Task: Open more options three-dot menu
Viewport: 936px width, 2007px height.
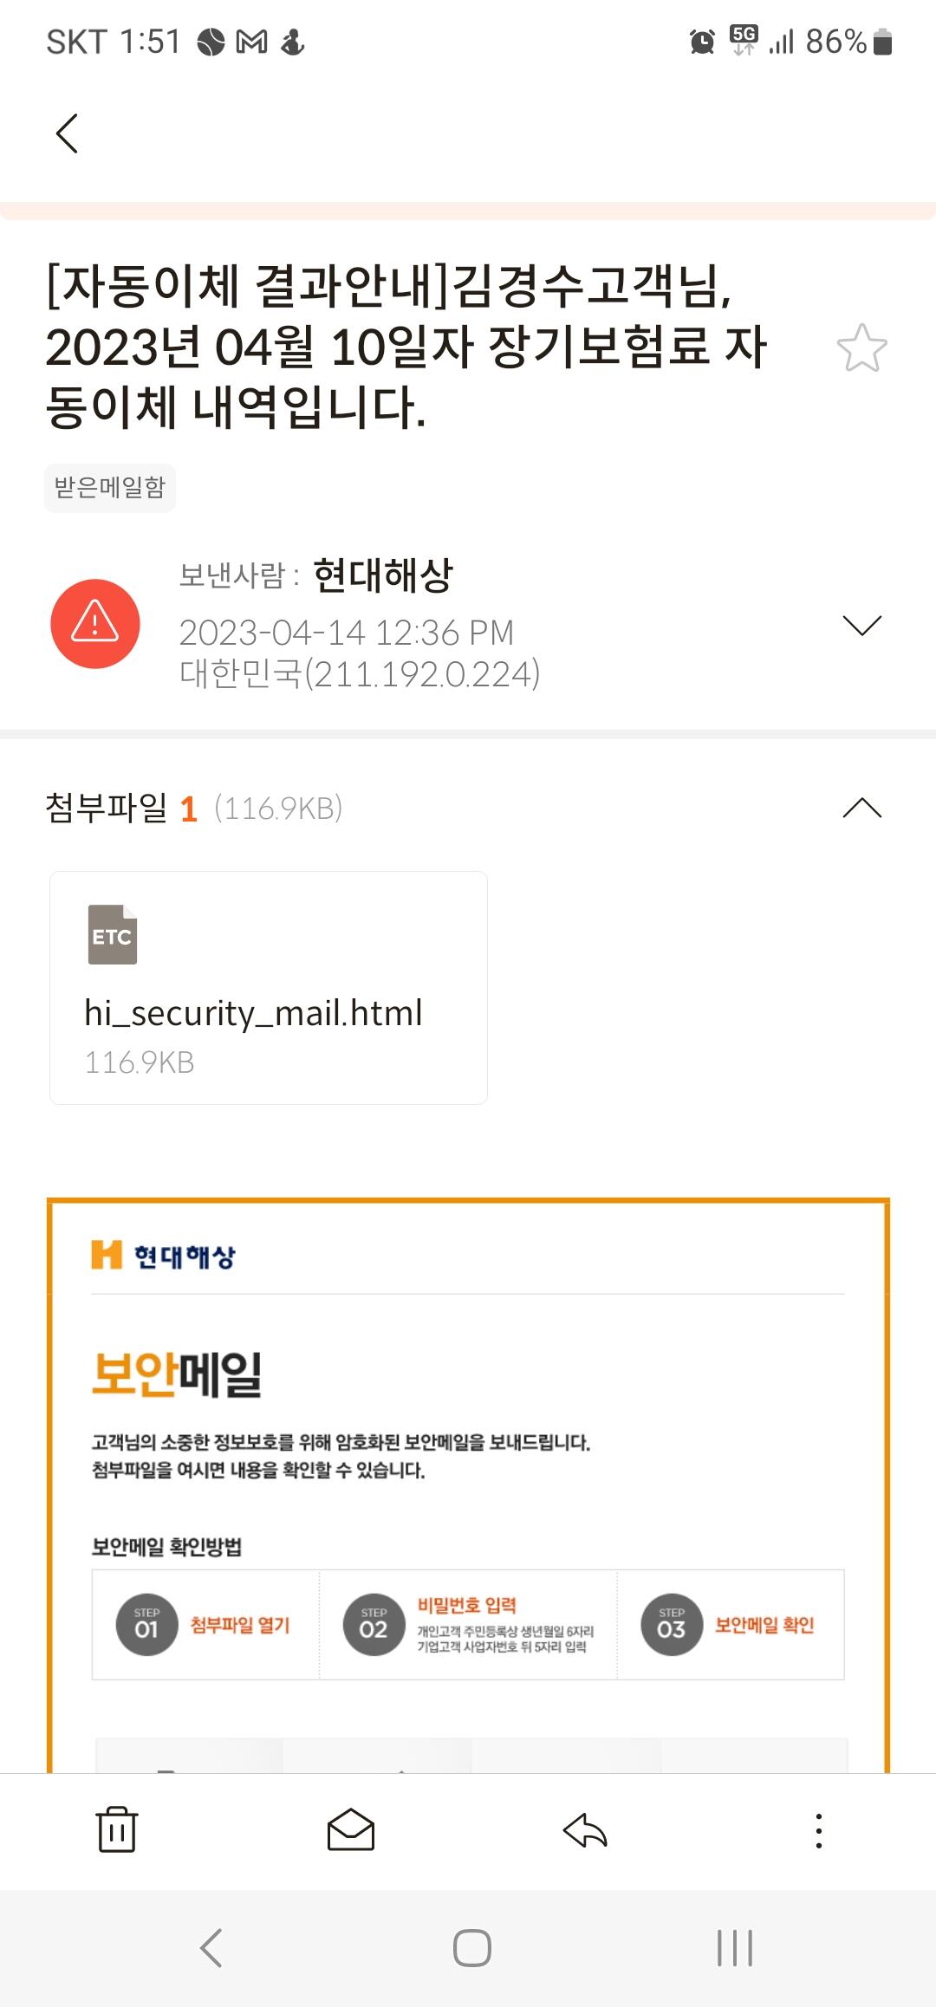Action: pyautogui.click(x=818, y=1830)
